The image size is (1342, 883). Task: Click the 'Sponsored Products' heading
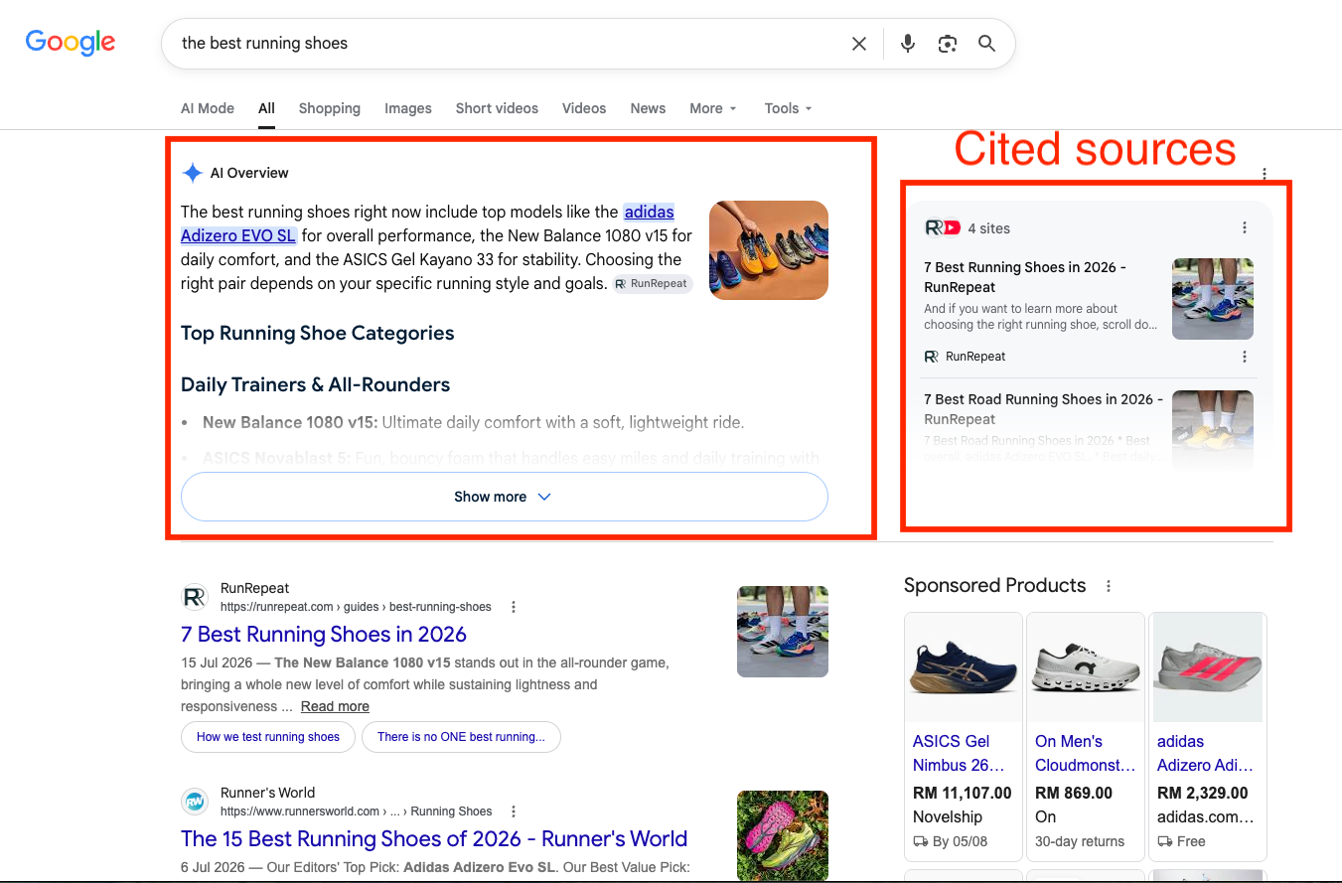tap(995, 586)
